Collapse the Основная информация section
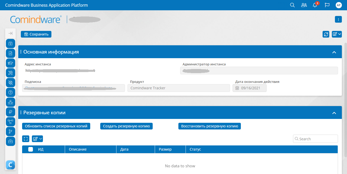This screenshot has height=174, width=347. pyautogui.click(x=334, y=52)
